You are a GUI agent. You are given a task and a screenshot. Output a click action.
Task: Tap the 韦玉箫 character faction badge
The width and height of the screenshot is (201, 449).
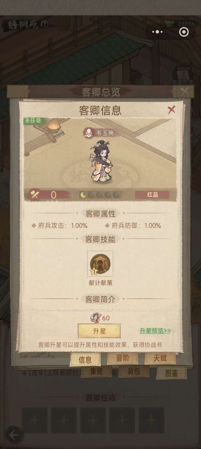88,133
